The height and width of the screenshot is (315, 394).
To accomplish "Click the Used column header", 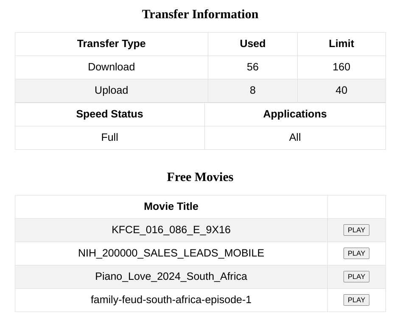I will (x=252, y=44).
